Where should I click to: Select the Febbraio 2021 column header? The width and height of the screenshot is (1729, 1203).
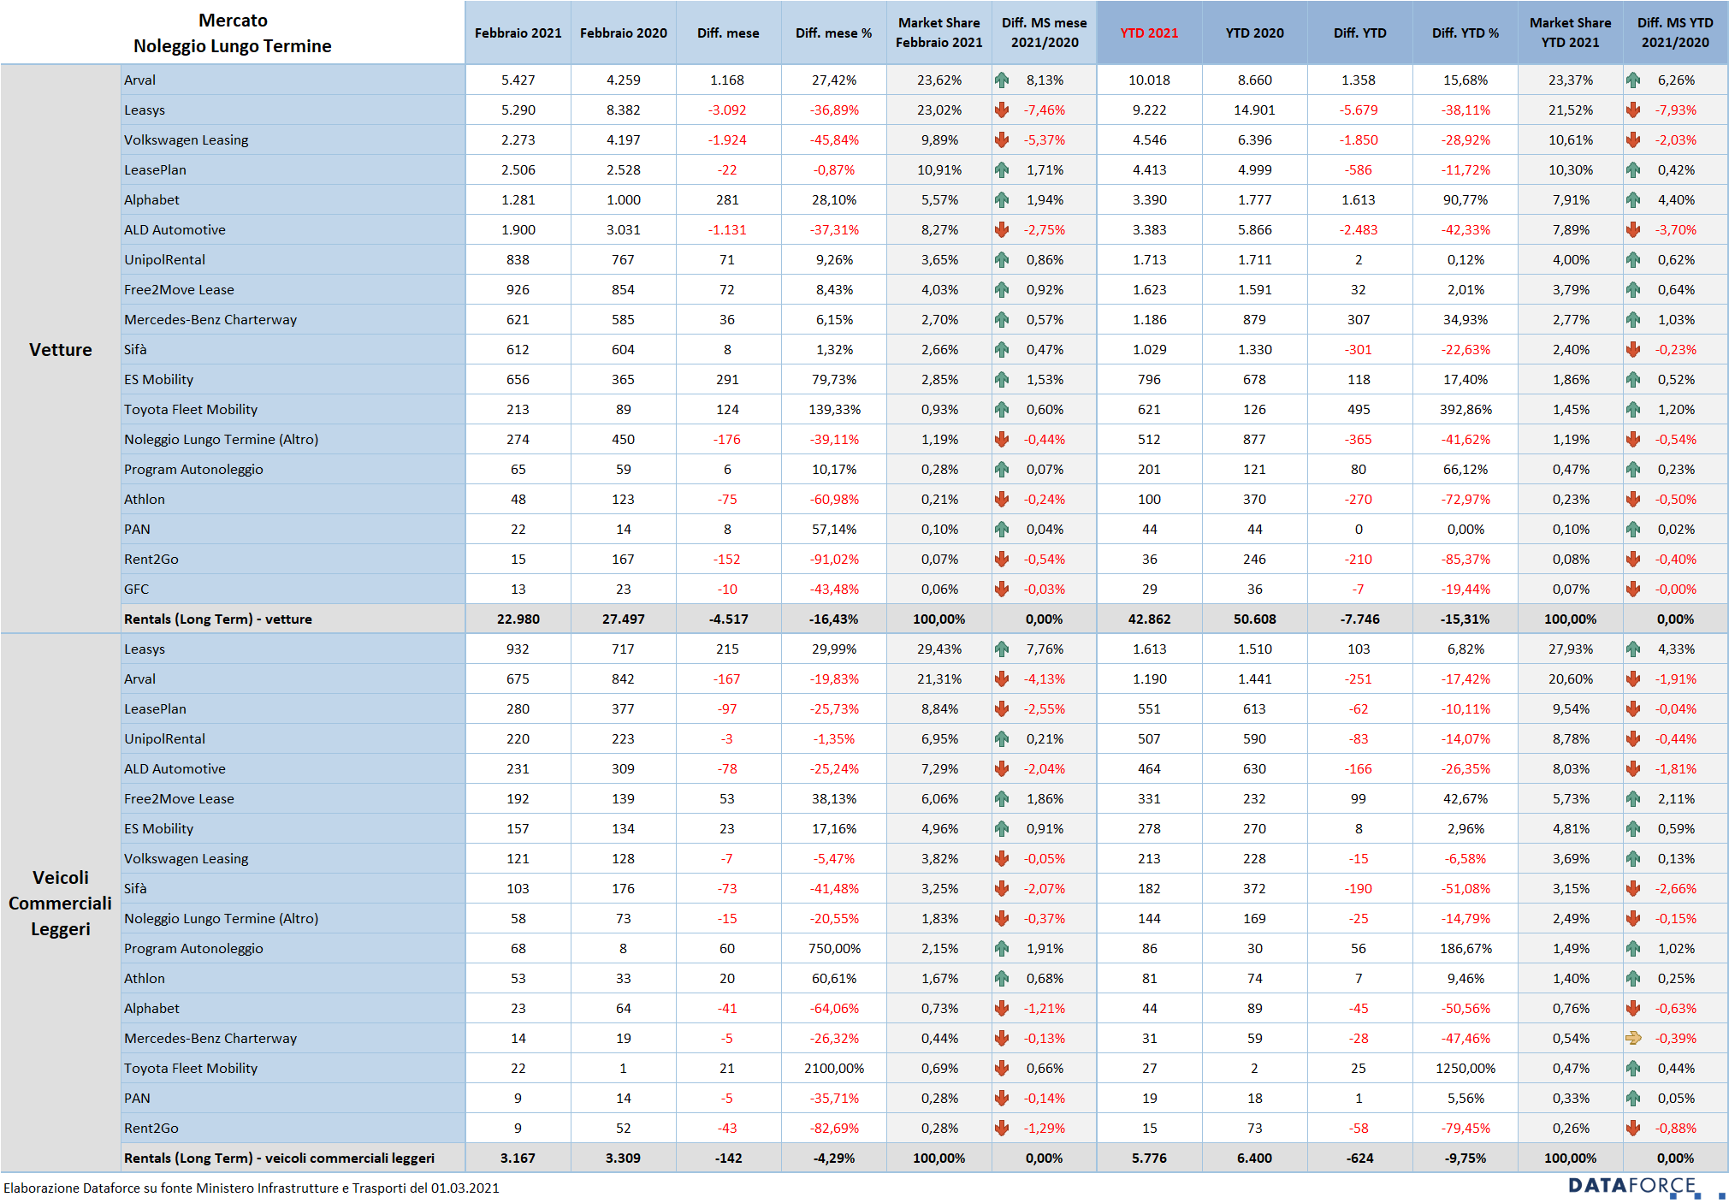click(518, 33)
